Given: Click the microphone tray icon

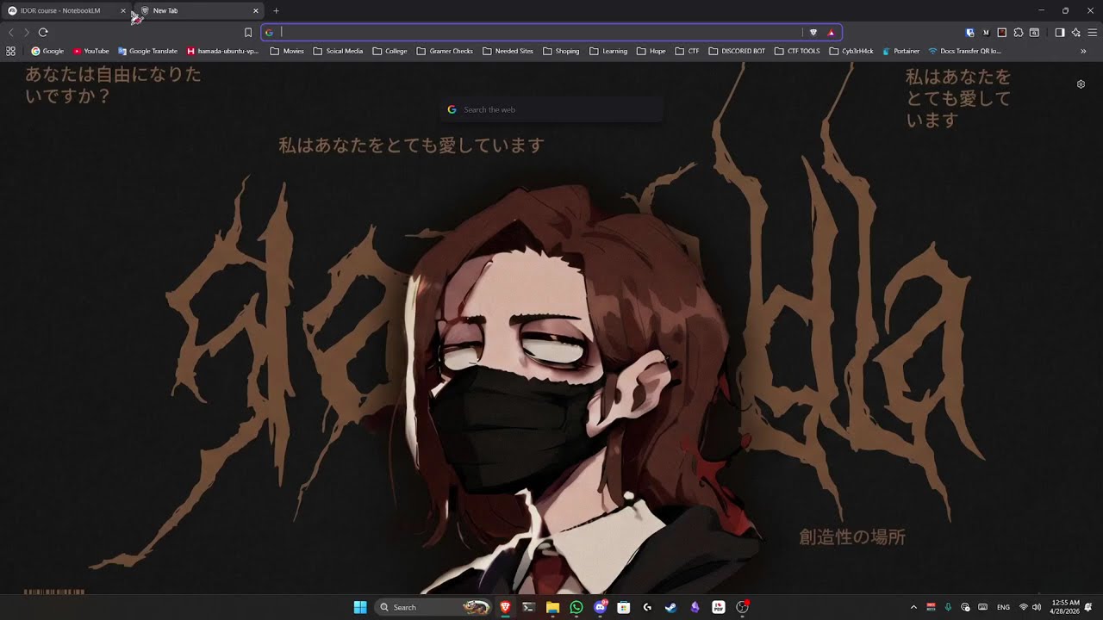Looking at the screenshot, I should coord(948,607).
